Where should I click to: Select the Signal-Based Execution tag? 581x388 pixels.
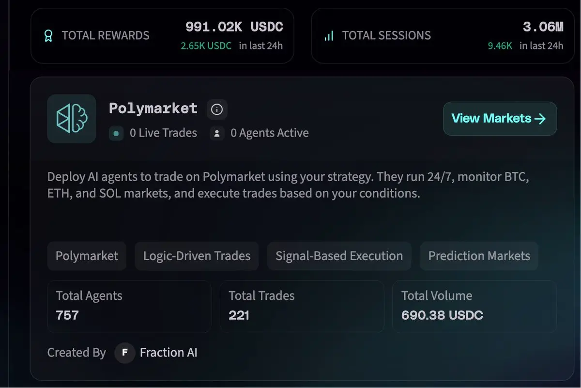tap(339, 256)
